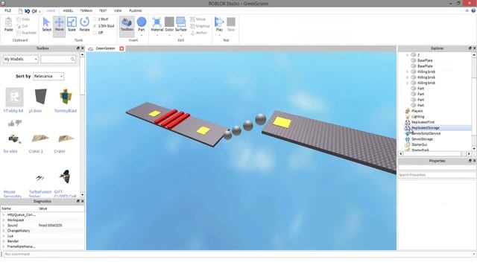Click the Lighting service icon
The image size is (477, 268).
tap(408, 117)
